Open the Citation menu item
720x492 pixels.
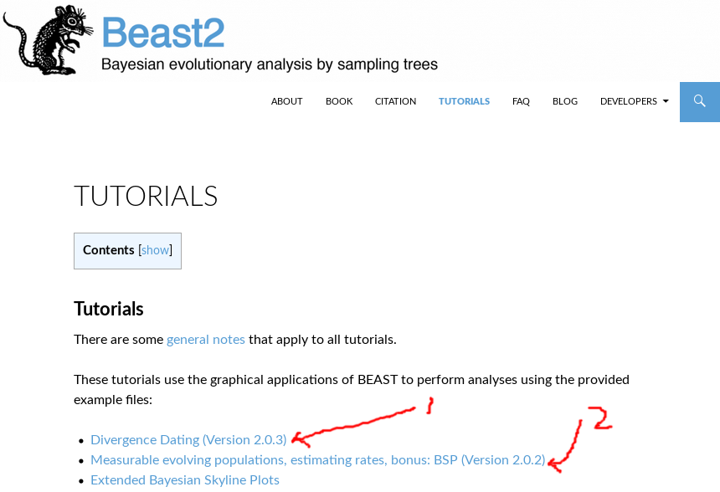click(395, 101)
